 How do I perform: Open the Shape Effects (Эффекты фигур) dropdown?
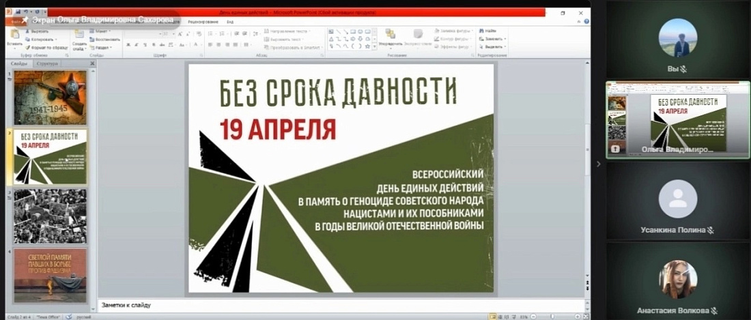click(453, 47)
